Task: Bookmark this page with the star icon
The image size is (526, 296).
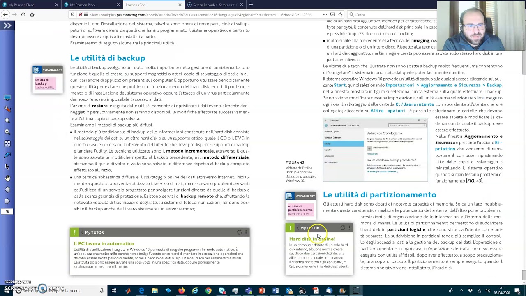Action: [341, 15]
